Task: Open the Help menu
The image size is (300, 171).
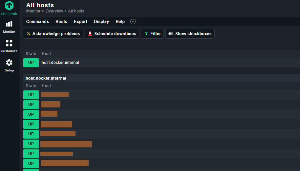Action: [120, 22]
